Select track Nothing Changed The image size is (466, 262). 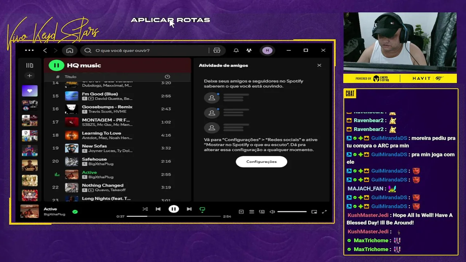point(116,187)
